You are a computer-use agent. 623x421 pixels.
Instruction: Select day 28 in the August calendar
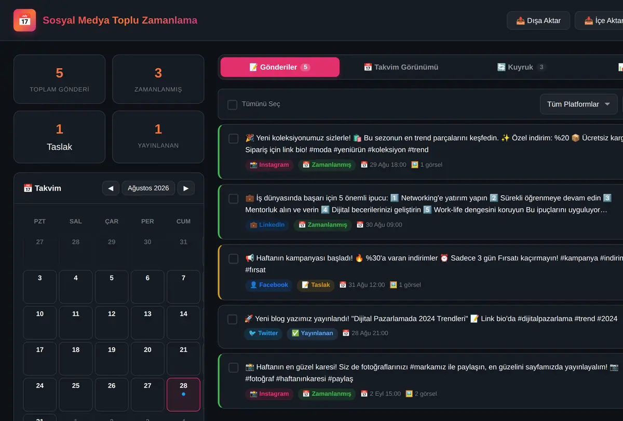[x=183, y=395]
